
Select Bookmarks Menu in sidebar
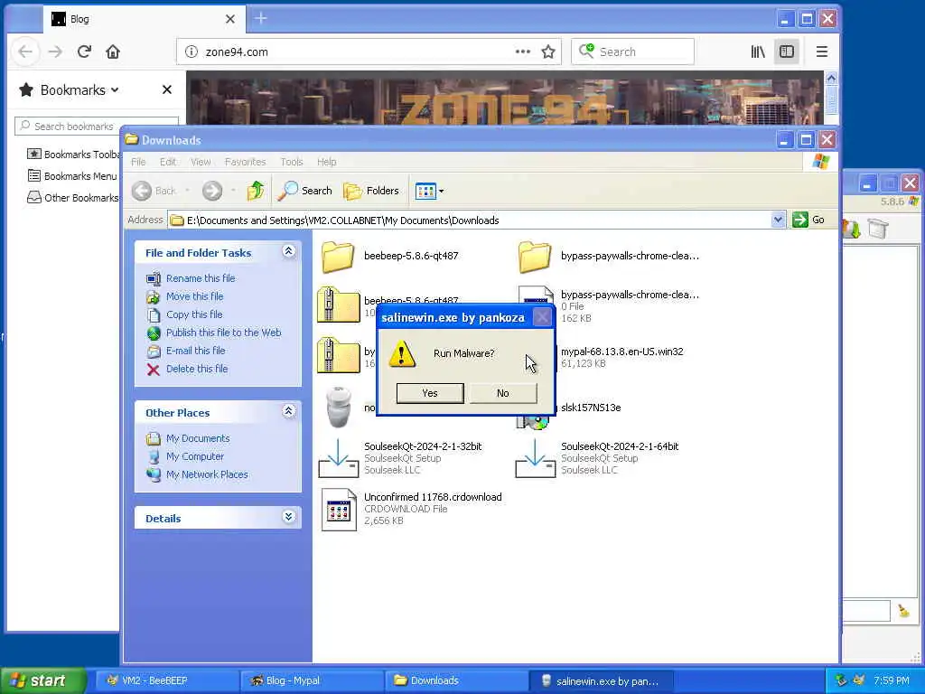(72, 176)
